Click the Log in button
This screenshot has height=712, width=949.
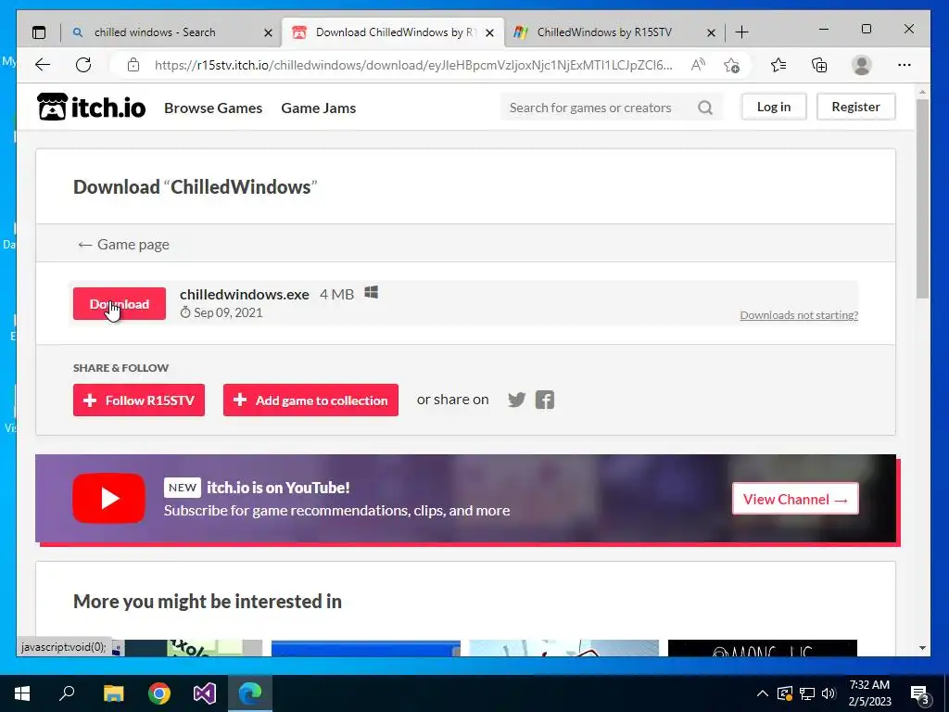coord(774,107)
